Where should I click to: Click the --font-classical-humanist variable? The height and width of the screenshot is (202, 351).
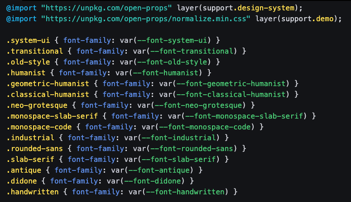(231, 95)
